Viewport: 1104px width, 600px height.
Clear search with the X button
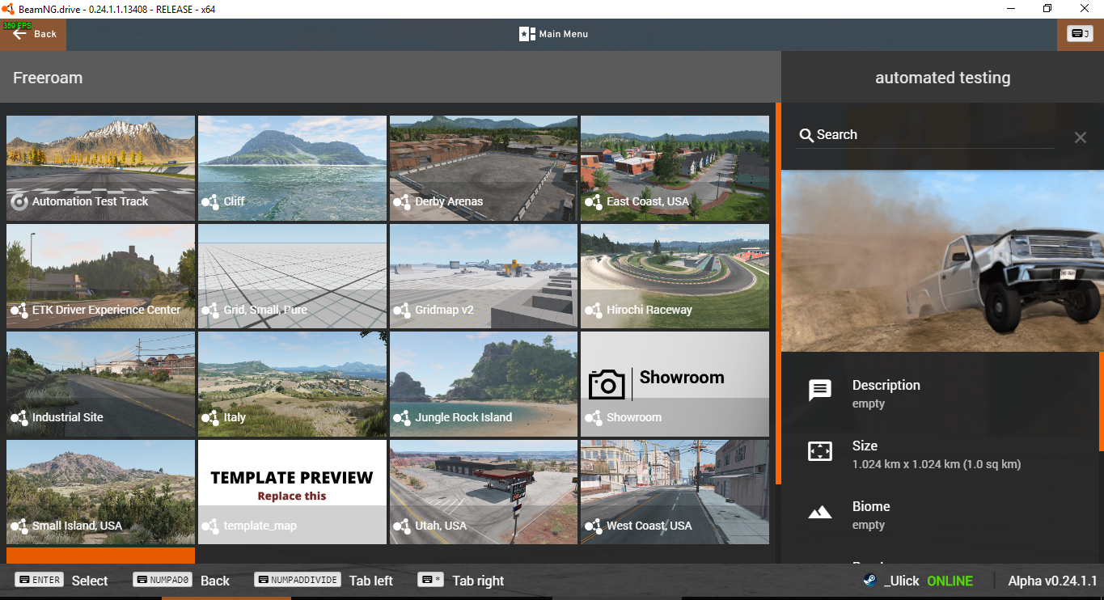pyautogui.click(x=1080, y=137)
